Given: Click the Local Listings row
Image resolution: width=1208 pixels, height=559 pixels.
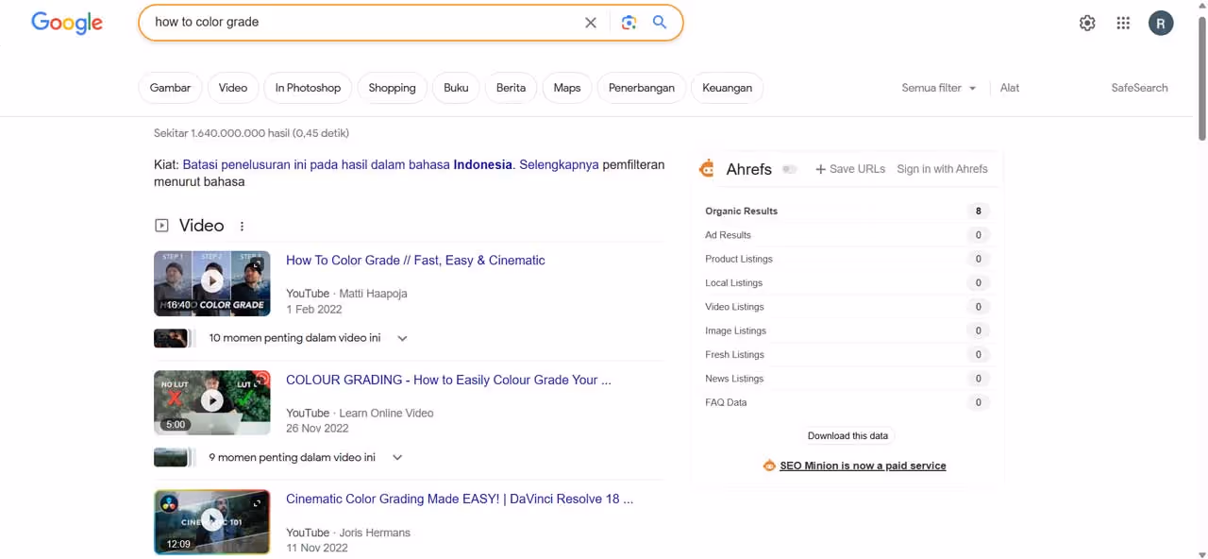Looking at the screenshot, I should coord(847,283).
